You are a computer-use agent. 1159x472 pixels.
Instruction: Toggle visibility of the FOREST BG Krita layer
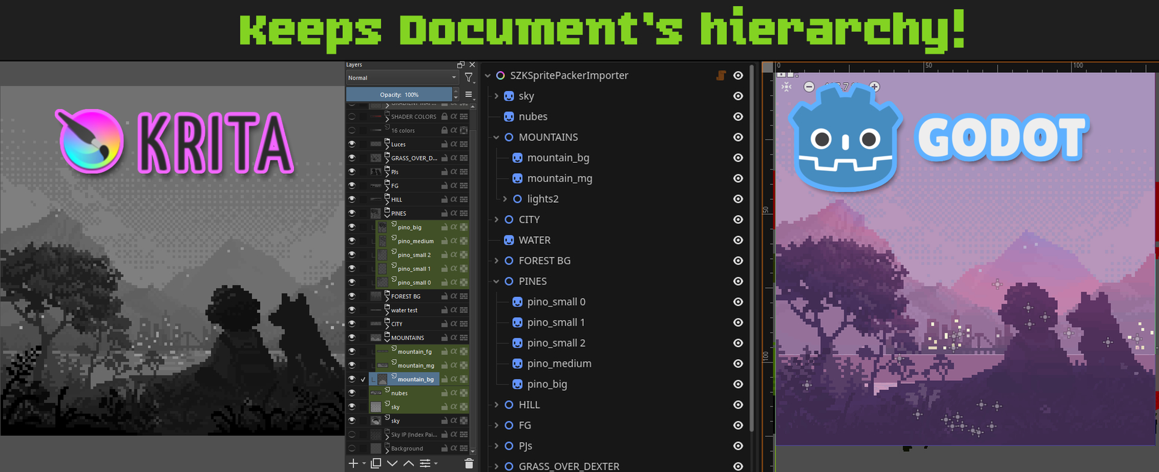352,296
